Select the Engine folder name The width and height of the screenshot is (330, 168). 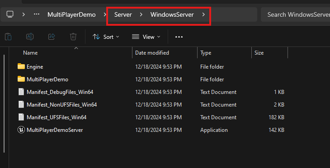pos(35,67)
